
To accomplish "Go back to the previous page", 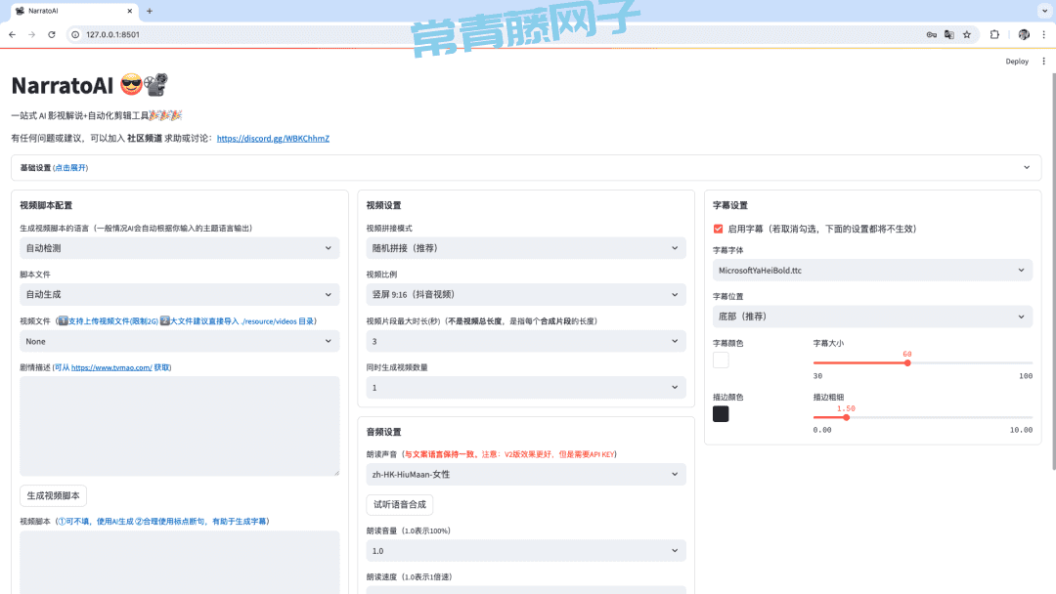I will pos(12,34).
